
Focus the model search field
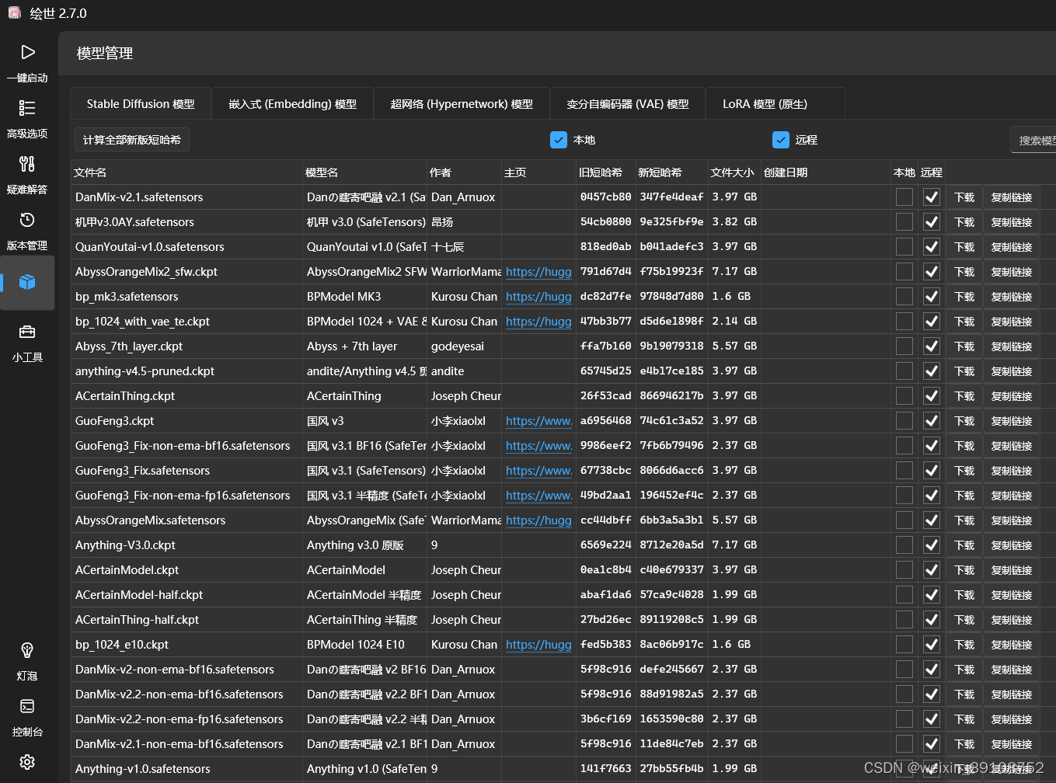coord(1033,140)
